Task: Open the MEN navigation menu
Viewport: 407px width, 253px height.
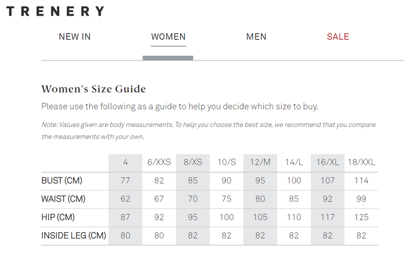Action: pos(256,37)
